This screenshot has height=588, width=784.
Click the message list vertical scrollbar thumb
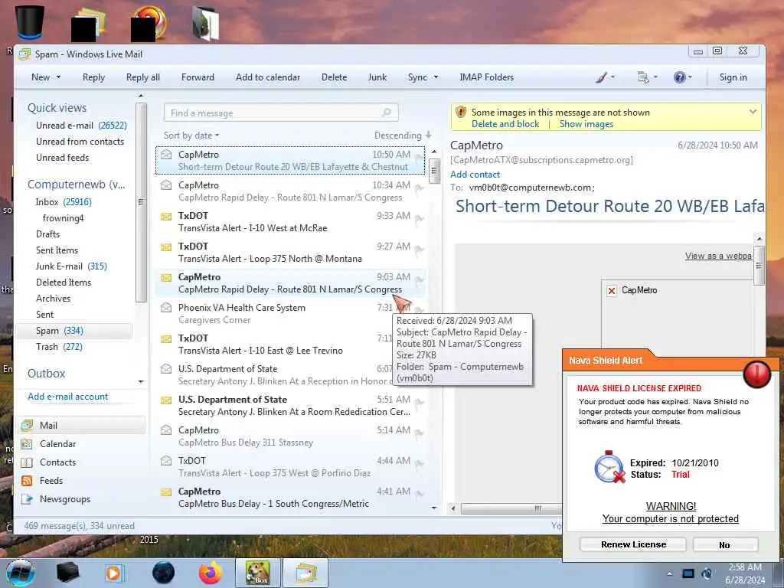tap(434, 171)
